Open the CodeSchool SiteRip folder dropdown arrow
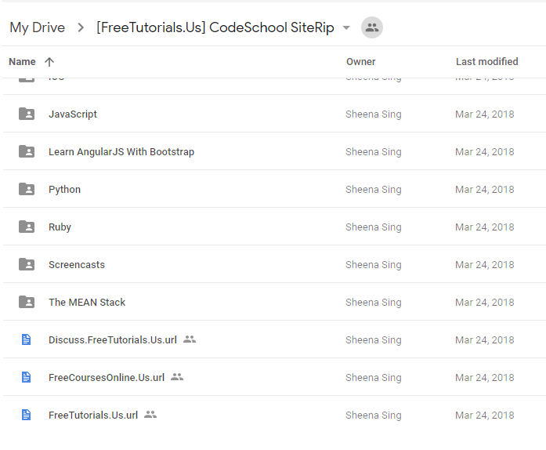The height and width of the screenshot is (450, 546). 346,27
